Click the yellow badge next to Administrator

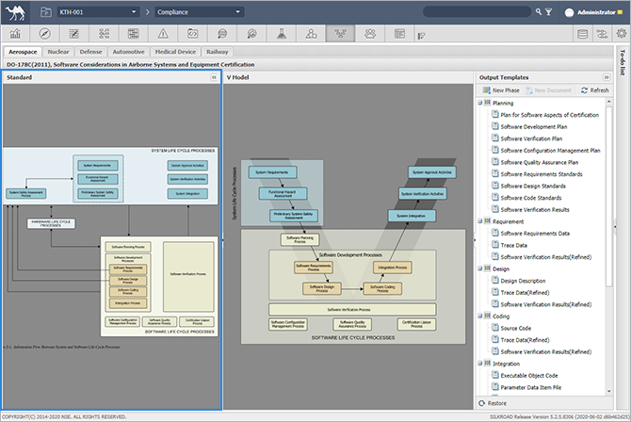[620, 12]
